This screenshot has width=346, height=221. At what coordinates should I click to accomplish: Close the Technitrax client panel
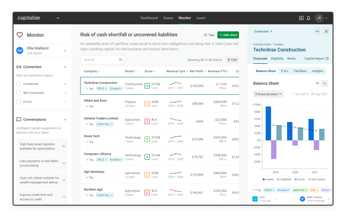click(x=326, y=31)
